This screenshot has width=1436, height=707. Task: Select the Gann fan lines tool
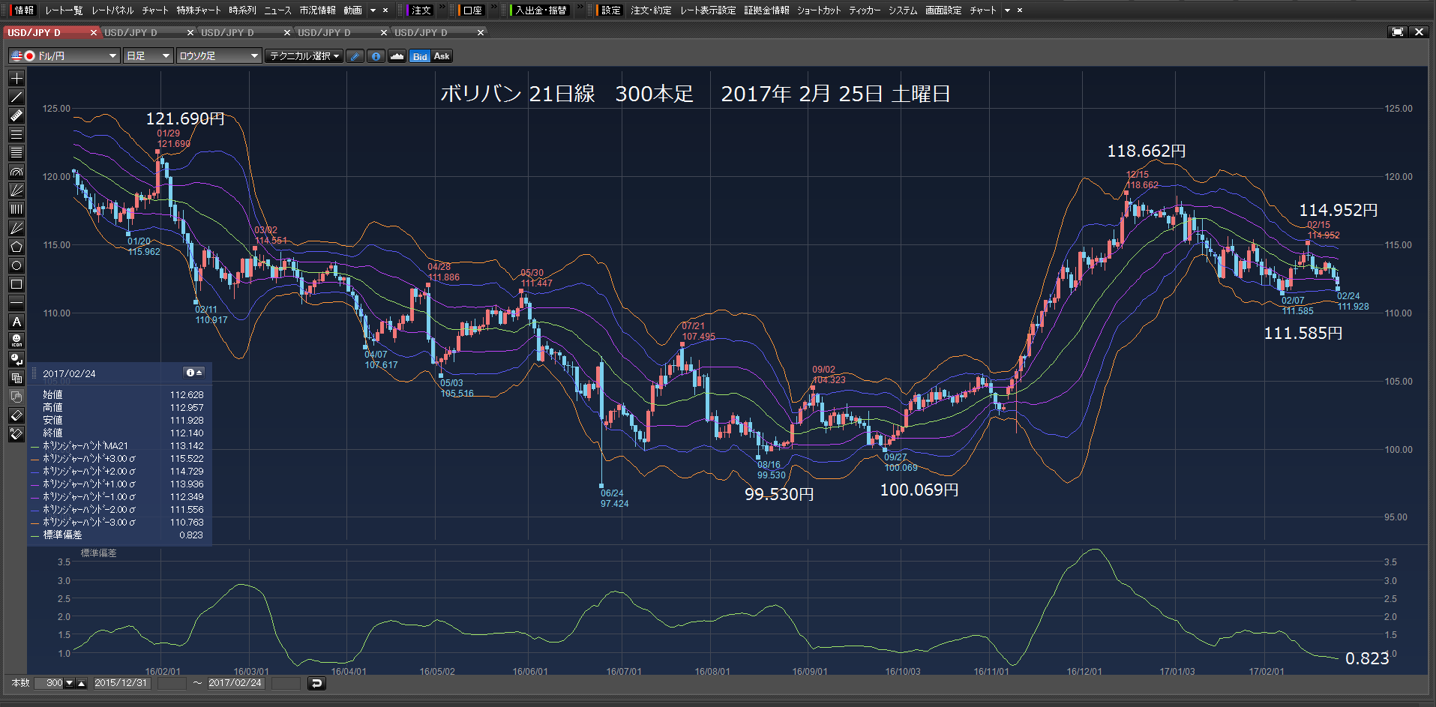[16, 228]
